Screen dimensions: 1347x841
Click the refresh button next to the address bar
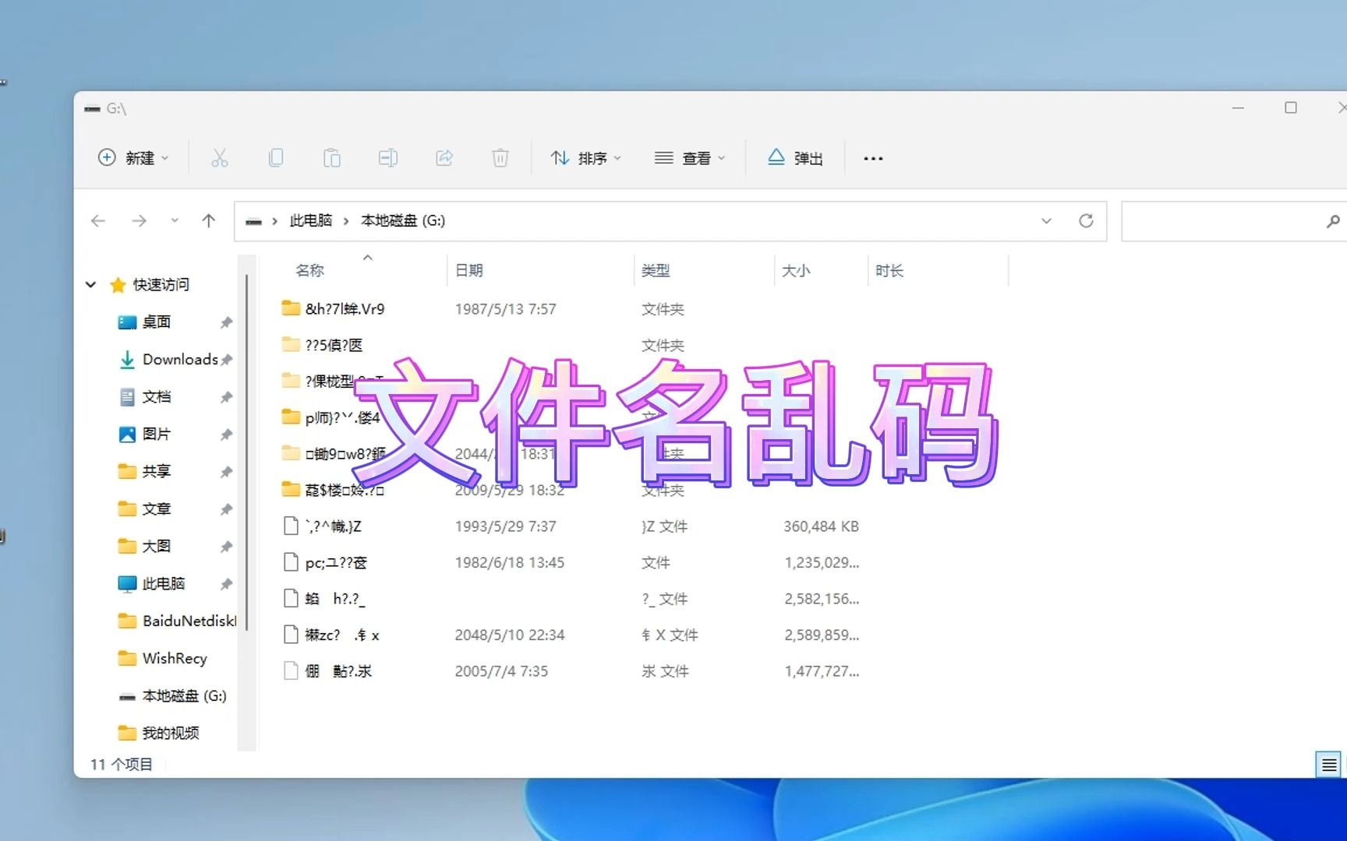pyautogui.click(x=1086, y=220)
